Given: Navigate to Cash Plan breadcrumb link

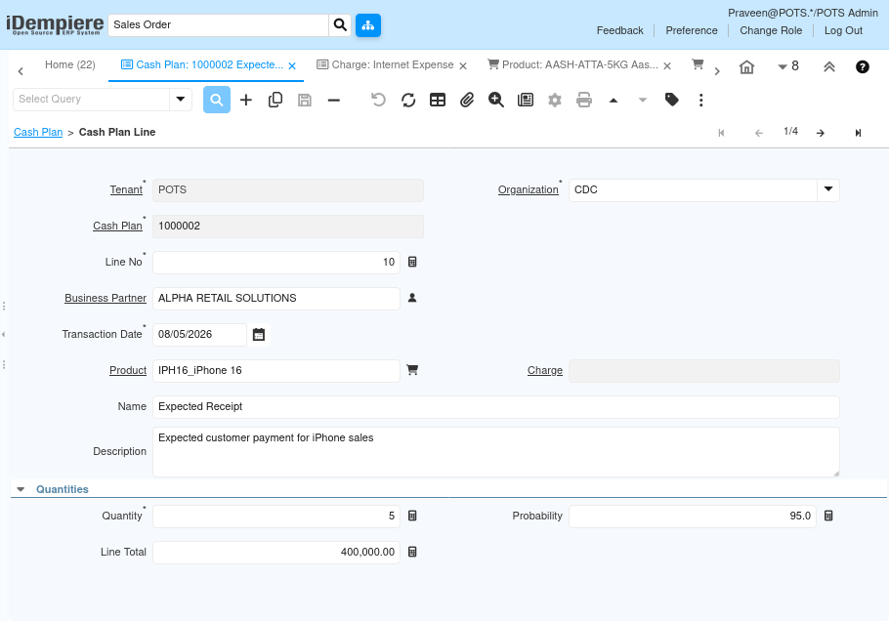Looking at the screenshot, I should coord(38,132).
